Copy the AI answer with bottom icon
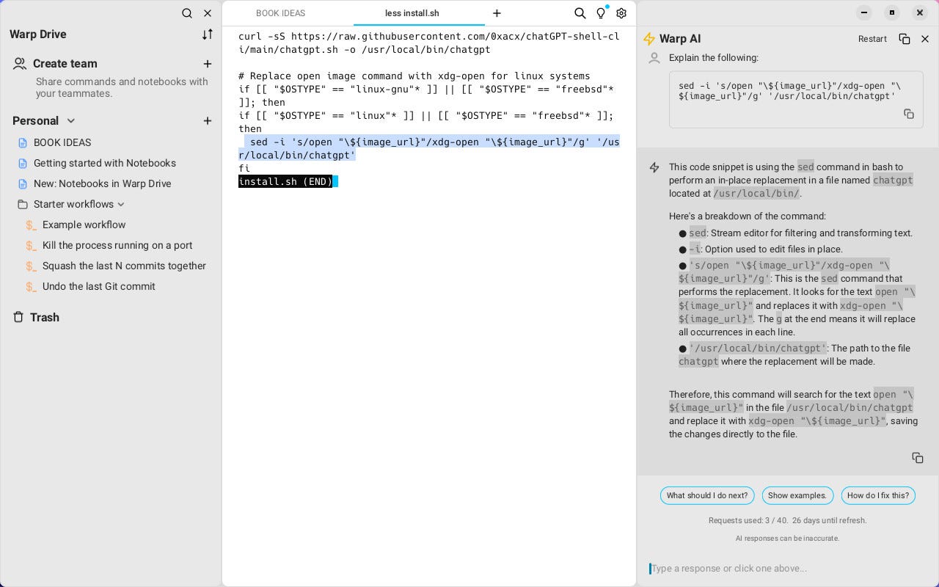 918,458
